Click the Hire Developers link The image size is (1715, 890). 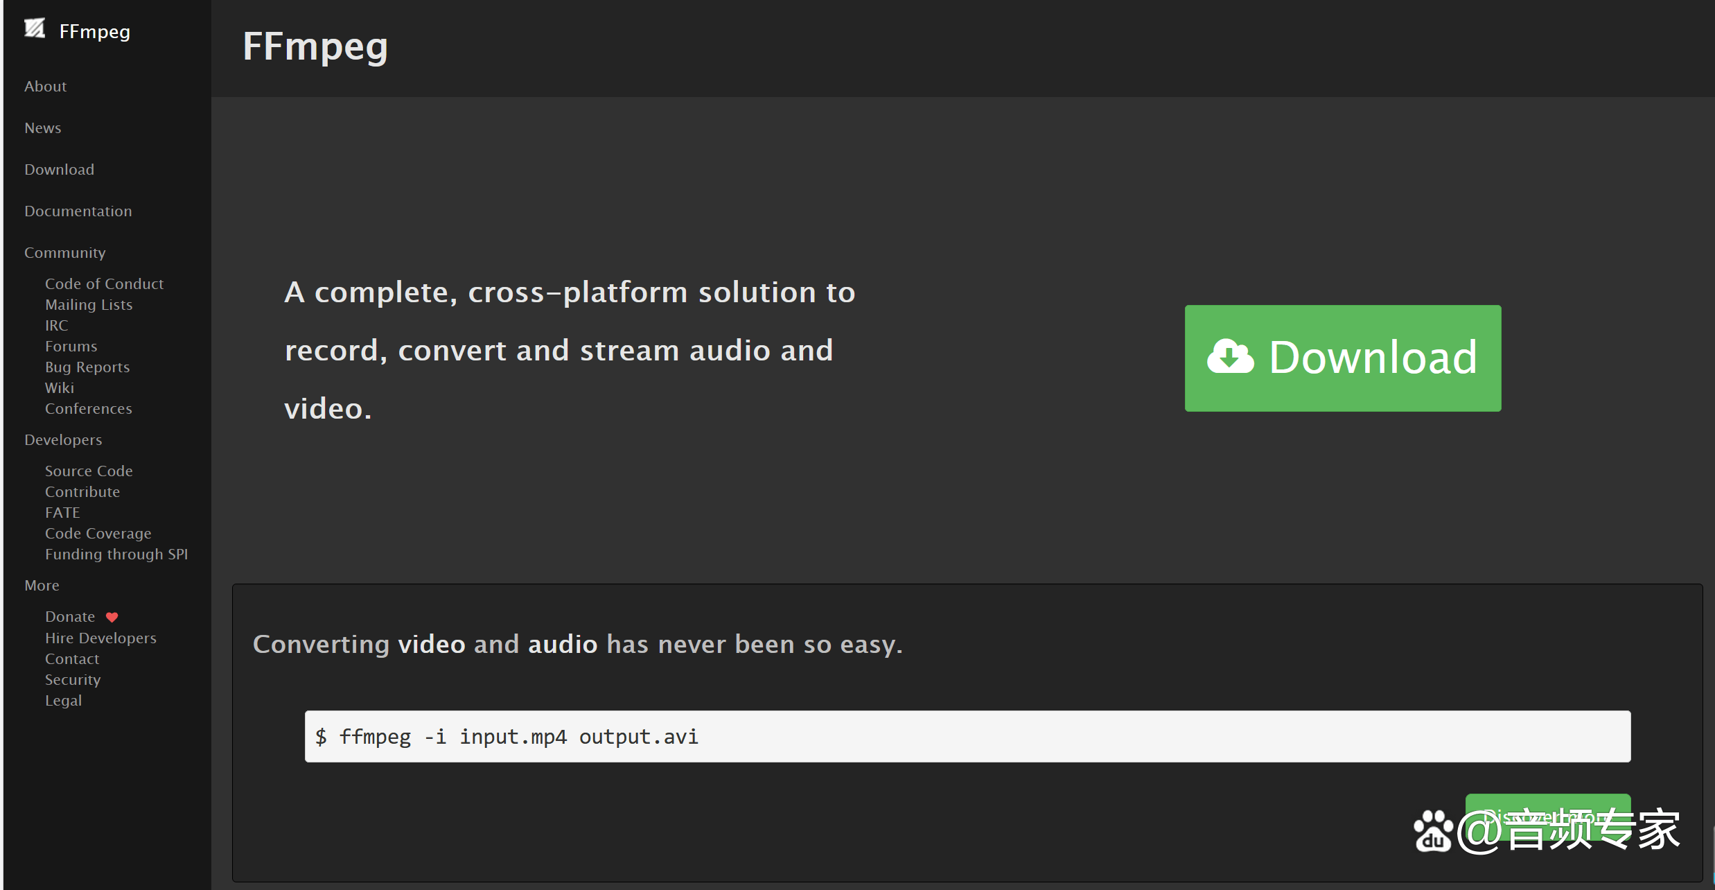pos(100,638)
